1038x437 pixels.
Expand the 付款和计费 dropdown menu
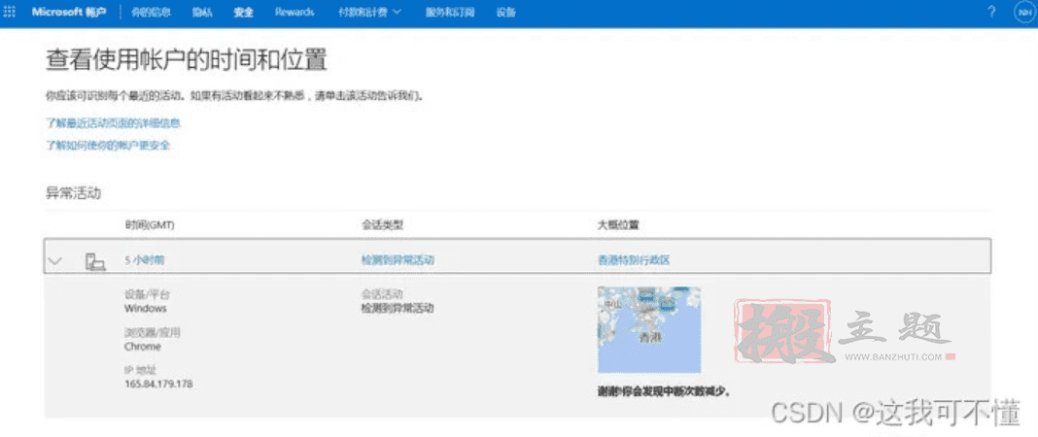(x=369, y=12)
